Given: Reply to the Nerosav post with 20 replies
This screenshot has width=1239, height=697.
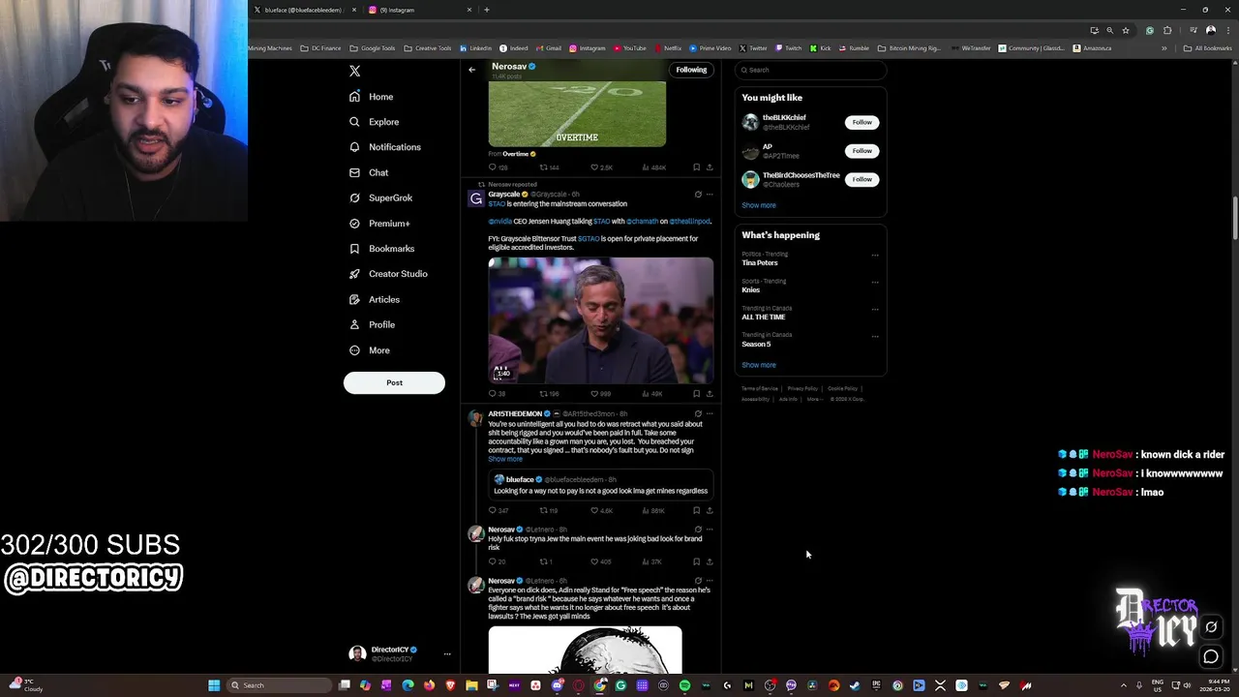Looking at the screenshot, I should (497, 561).
